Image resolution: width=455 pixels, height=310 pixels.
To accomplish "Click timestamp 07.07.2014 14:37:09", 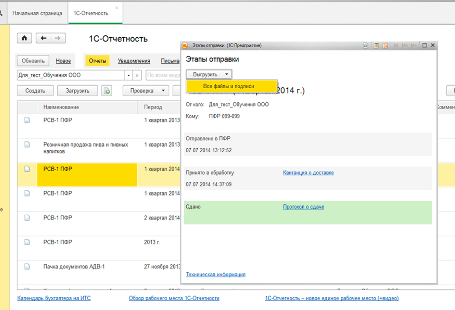I will [x=209, y=185].
